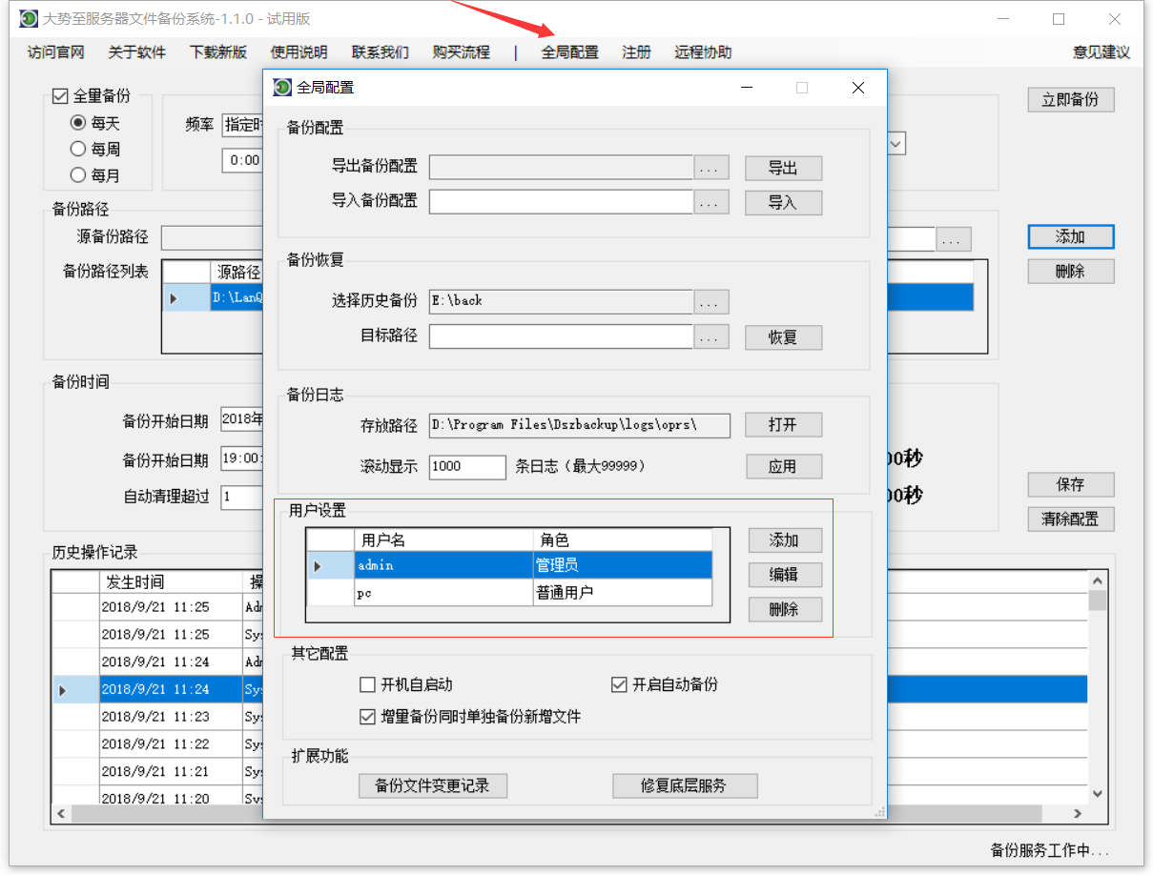This screenshot has width=1153, height=875.
Task: Click the 目标路径 input field
Action: [x=561, y=336]
